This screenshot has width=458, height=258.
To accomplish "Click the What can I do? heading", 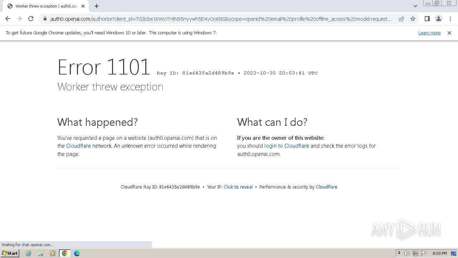I will point(272,122).
